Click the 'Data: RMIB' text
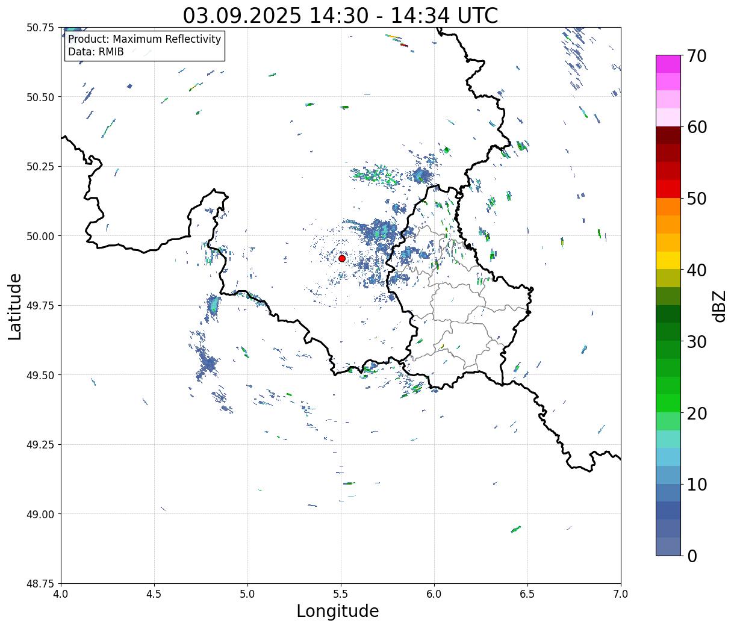This screenshot has height=626, width=734. 96,52
